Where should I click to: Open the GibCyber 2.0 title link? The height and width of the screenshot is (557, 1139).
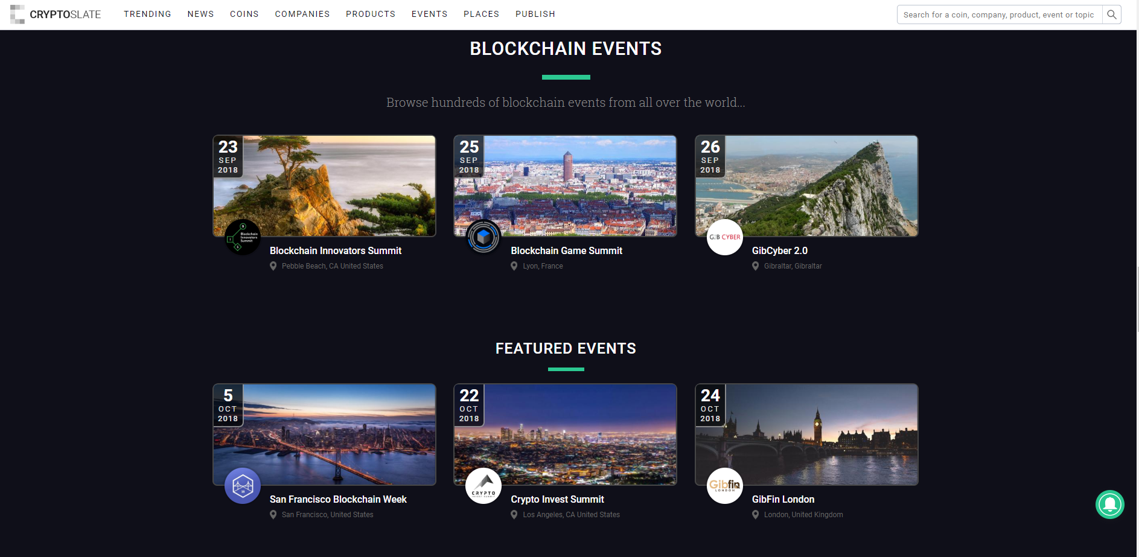pyautogui.click(x=780, y=250)
